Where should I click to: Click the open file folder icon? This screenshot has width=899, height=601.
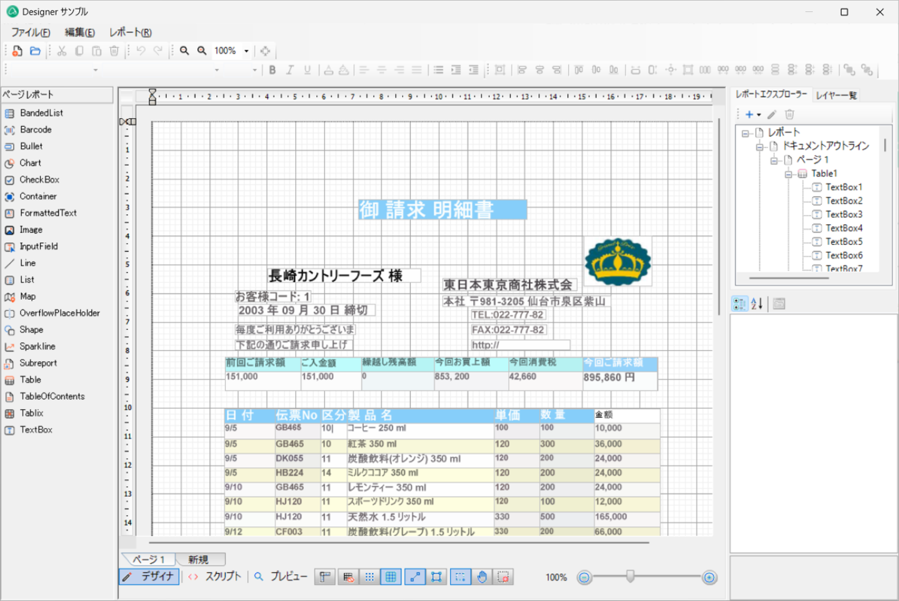coord(35,51)
